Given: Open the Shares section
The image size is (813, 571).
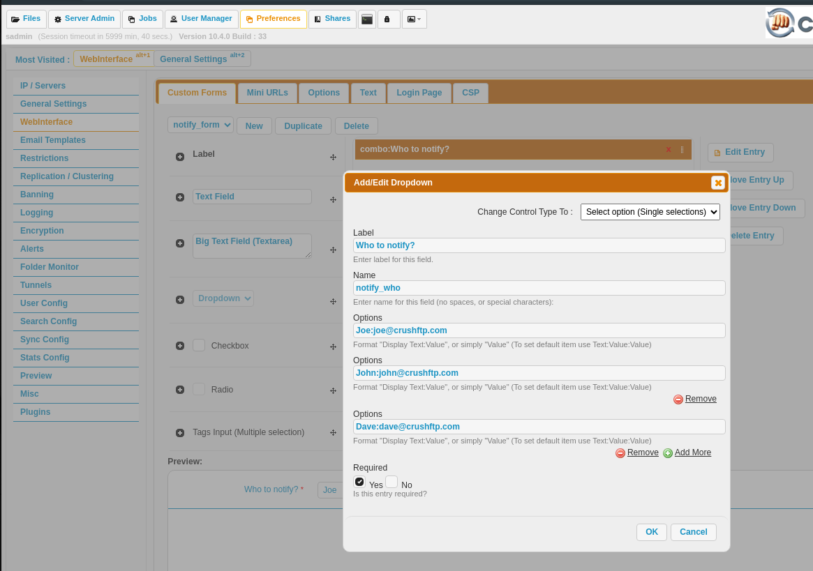Looking at the screenshot, I should [x=332, y=19].
